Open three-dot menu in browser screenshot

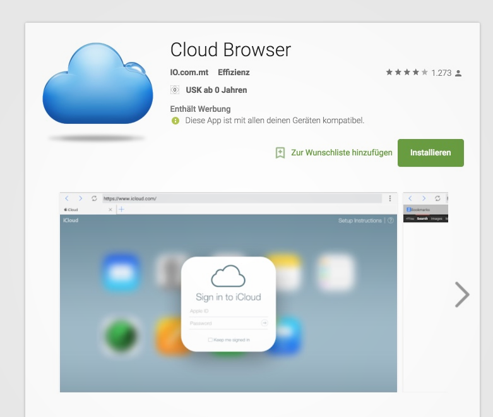tap(390, 198)
